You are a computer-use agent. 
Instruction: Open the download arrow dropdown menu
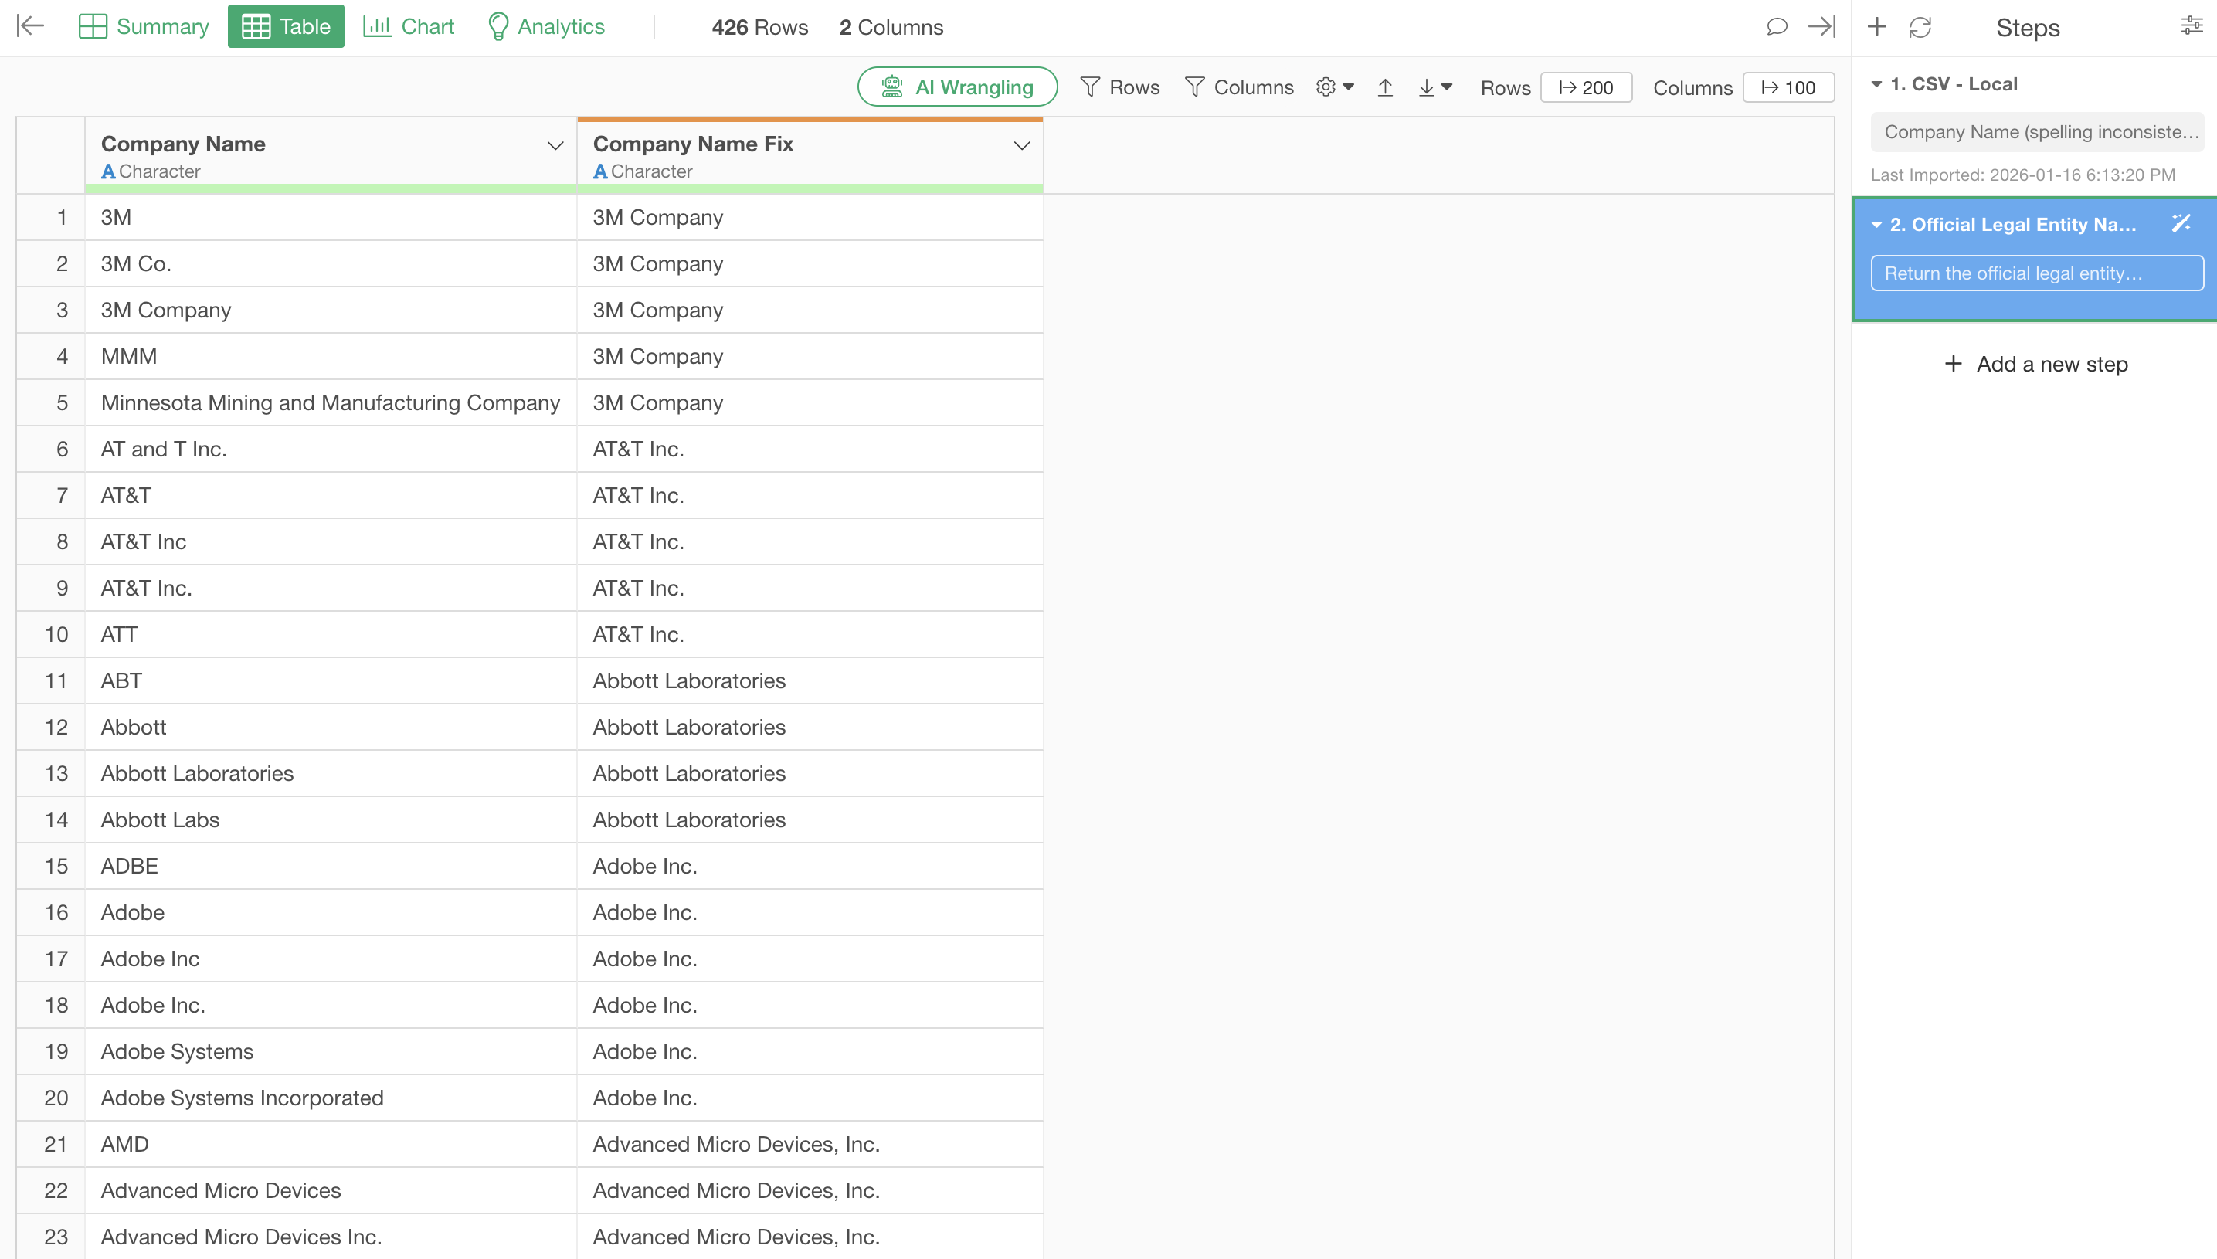[1434, 87]
